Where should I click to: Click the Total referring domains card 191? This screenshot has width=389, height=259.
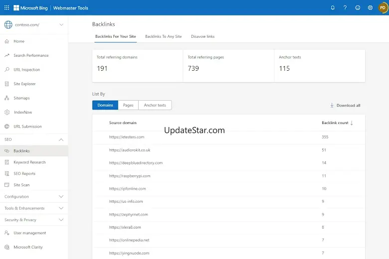click(138, 66)
